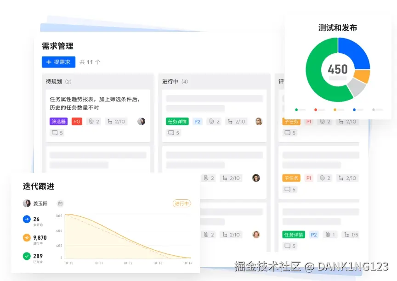The width and height of the screenshot is (397, 281).
Task: Open assignee avatar on 筛选器 card
Action: (x=141, y=121)
